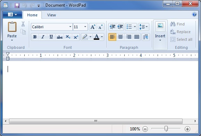Switch to the View tab
The image size is (201, 136).
click(51, 15)
